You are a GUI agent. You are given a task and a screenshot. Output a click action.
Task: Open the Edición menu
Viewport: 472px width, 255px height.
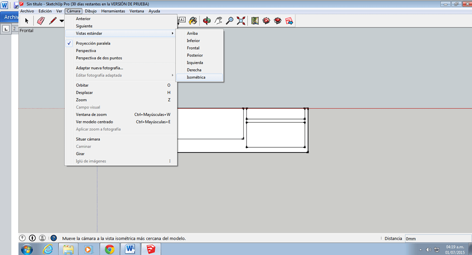pyautogui.click(x=45, y=11)
